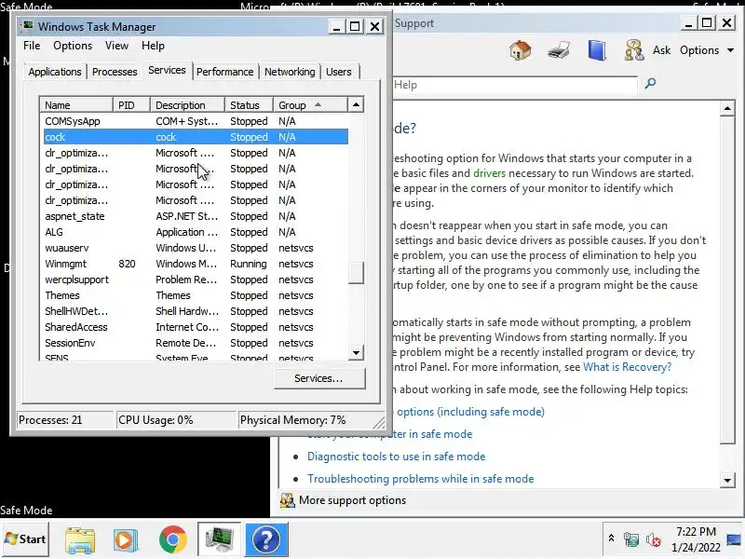
Task: Sort services by Name column header
Action: [76, 105]
